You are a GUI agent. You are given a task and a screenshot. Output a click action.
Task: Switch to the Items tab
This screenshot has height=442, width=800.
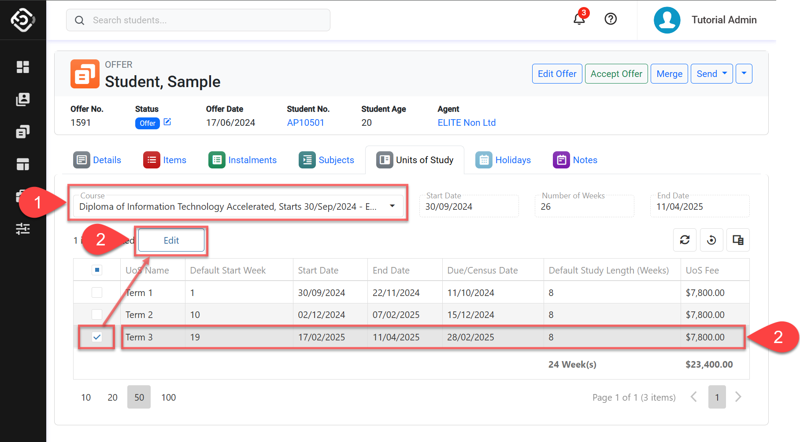[165, 160]
